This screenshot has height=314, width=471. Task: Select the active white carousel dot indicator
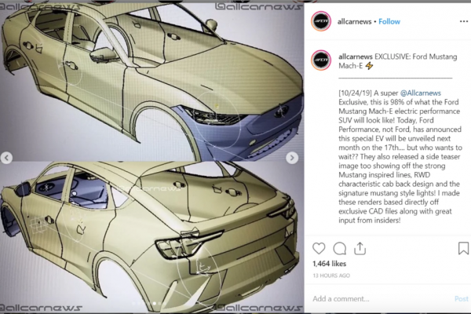[x=155, y=304]
